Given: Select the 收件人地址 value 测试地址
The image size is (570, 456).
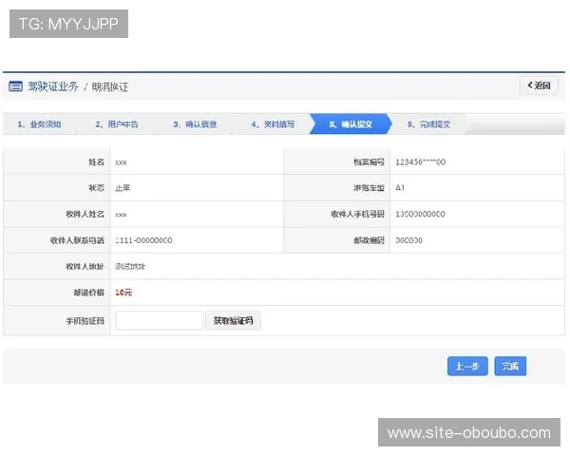Looking at the screenshot, I should [130, 267].
